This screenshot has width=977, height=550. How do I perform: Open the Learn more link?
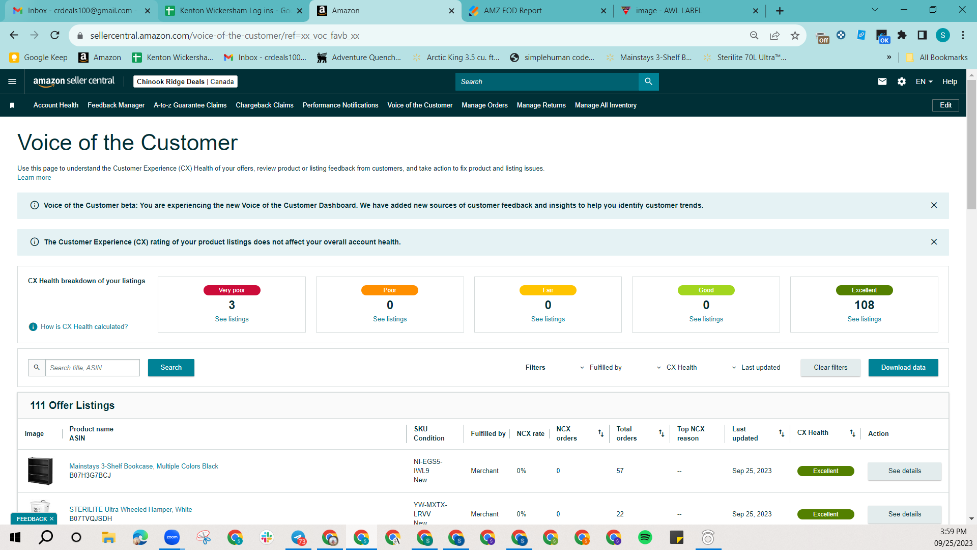[34, 178]
